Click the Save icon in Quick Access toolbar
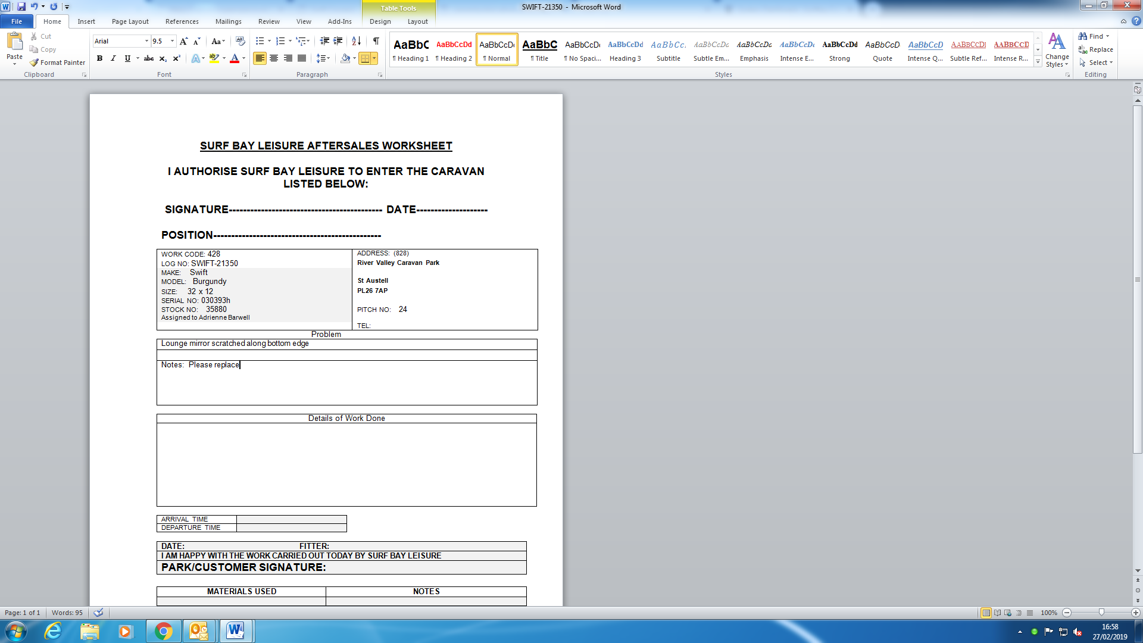This screenshot has height=643, width=1143. tap(21, 7)
